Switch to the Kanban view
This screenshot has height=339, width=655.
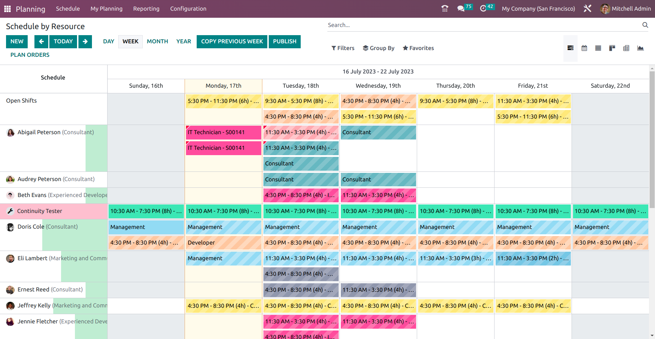tap(612, 48)
